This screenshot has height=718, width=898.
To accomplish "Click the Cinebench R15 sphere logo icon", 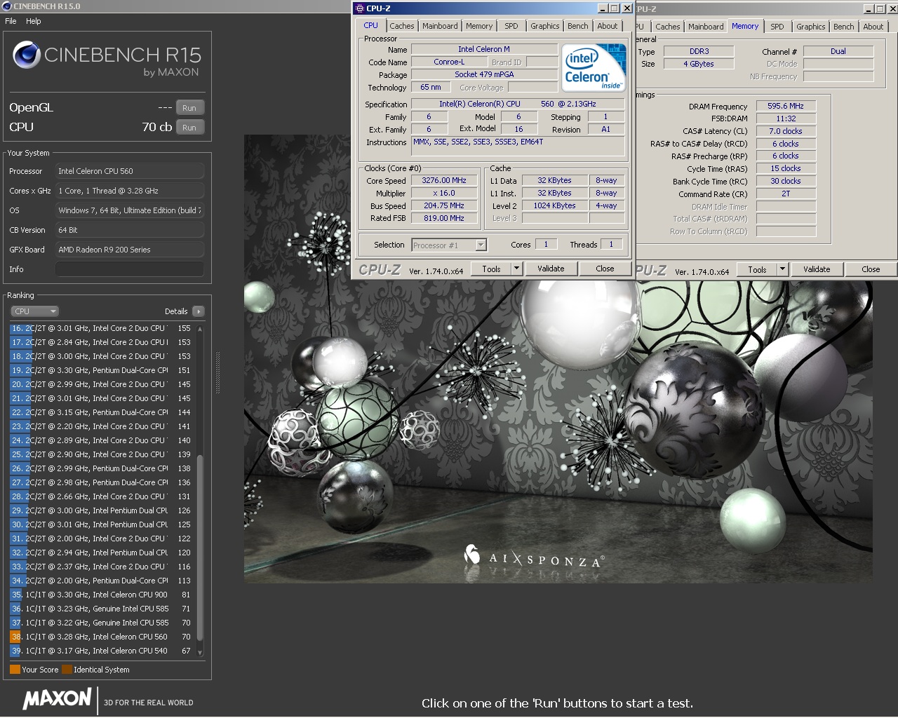I will [x=27, y=55].
